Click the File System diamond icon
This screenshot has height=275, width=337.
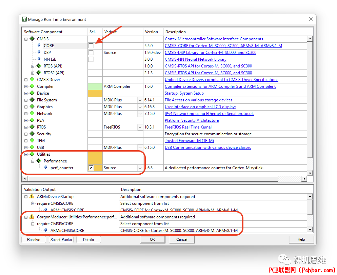coord(32,100)
